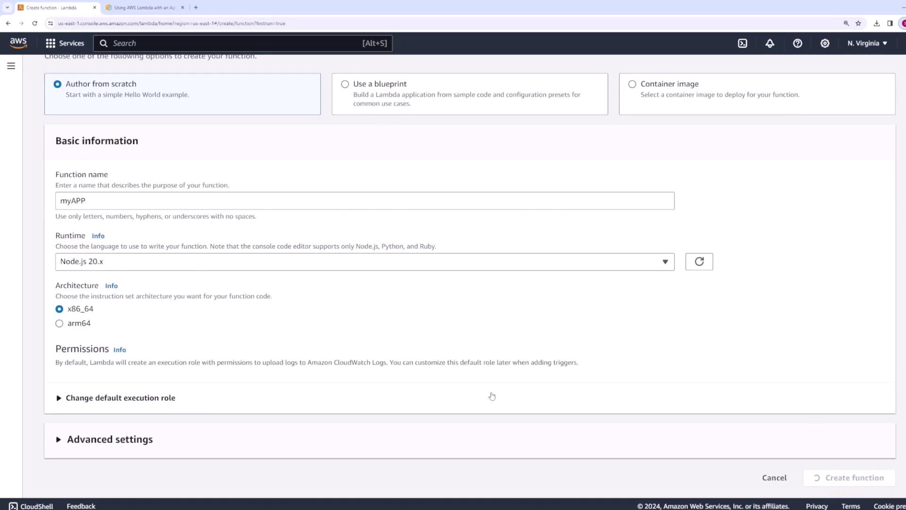906x510 pixels.
Task: Open the notifications bell icon
Action: point(770,43)
